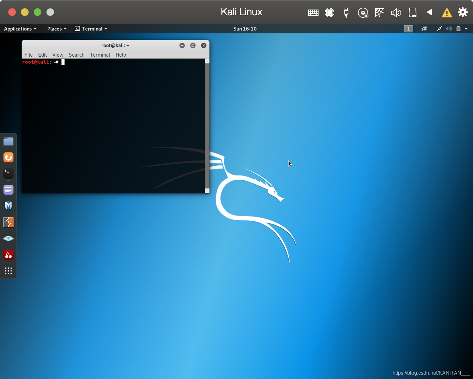Open the VM USB devices icon
Viewport: 473px width, 379px height.
[x=346, y=13]
